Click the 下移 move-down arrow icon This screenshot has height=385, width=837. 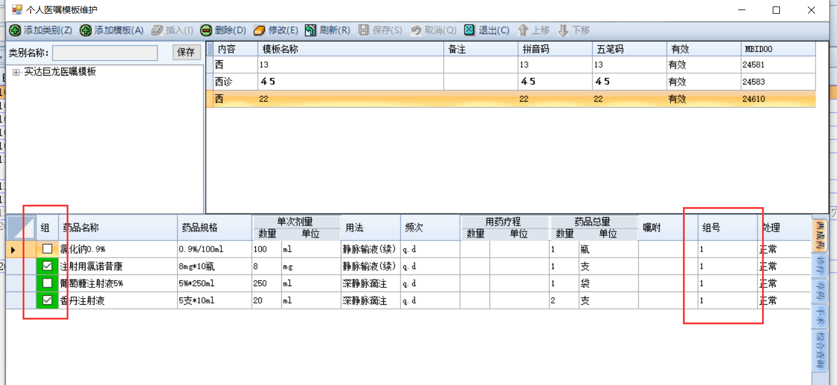click(563, 30)
